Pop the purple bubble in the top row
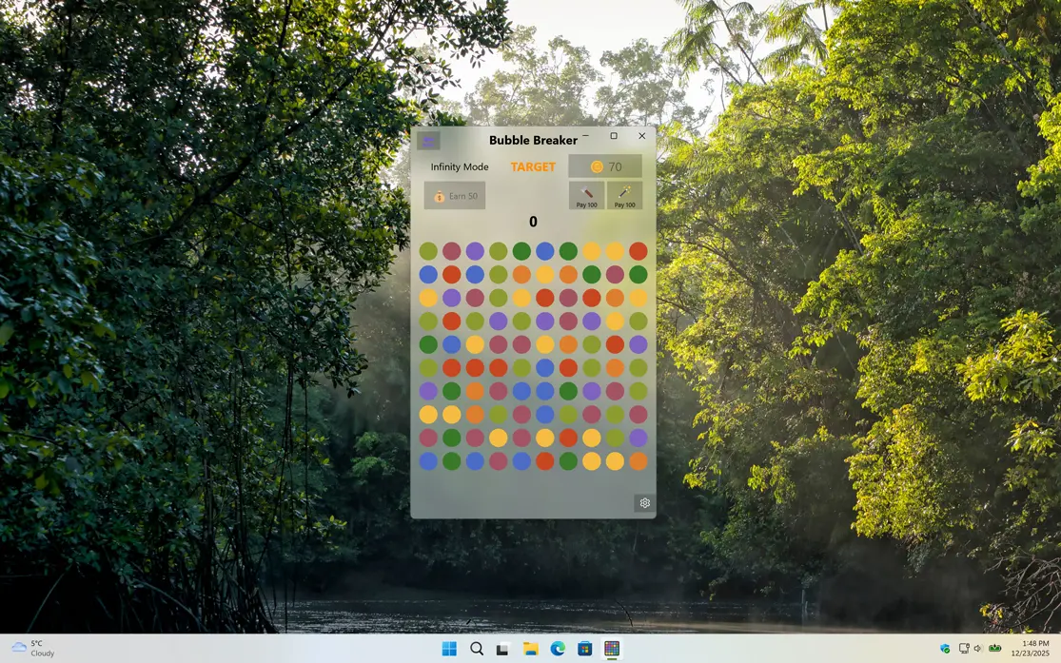The image size is (1061, 663). (x=475, y=251)
